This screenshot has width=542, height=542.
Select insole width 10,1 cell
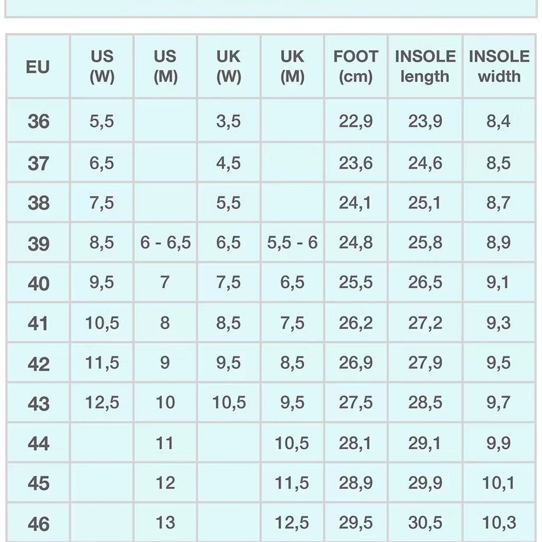499,482
